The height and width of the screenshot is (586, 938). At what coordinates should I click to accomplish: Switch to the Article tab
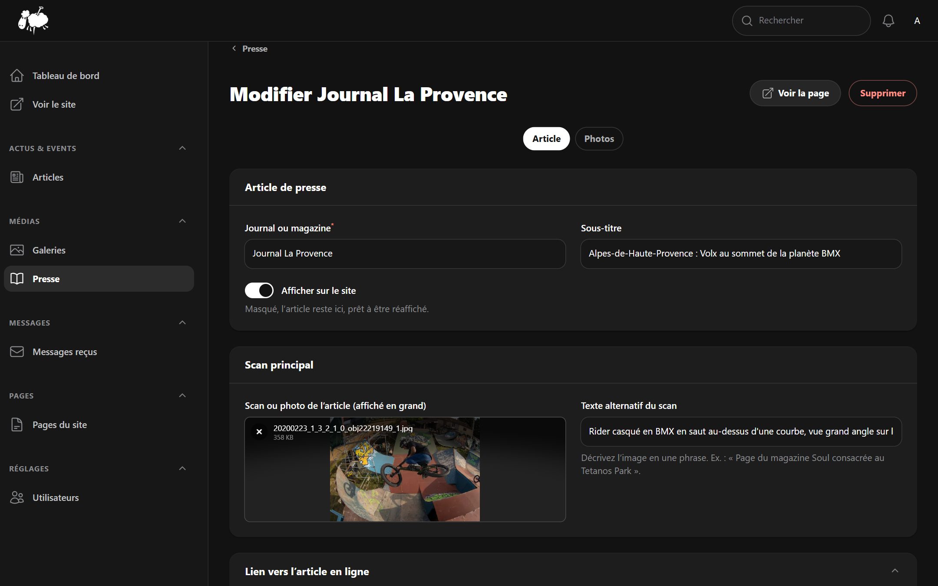point(546,138)
